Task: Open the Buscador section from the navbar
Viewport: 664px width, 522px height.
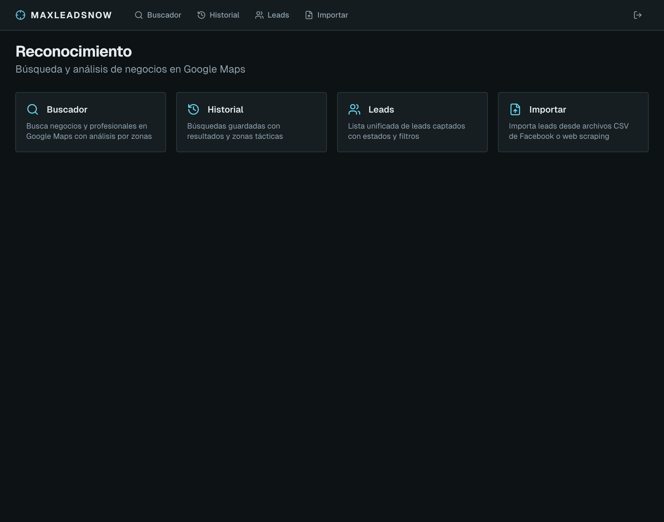Action: [164, 15]
